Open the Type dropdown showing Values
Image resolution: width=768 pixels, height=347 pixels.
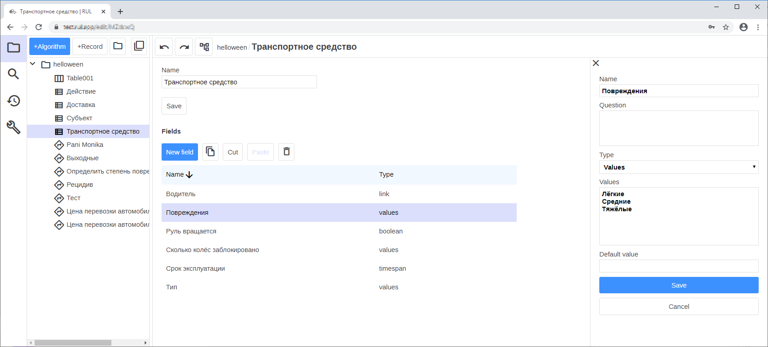(x=678, y=167)
